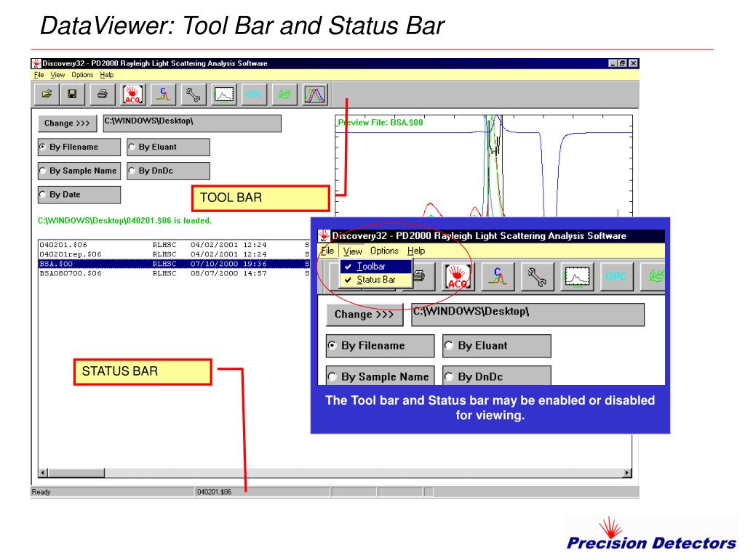Select By Filename radio in main window
Screen dimensions: 745x558
pos(79,147)
